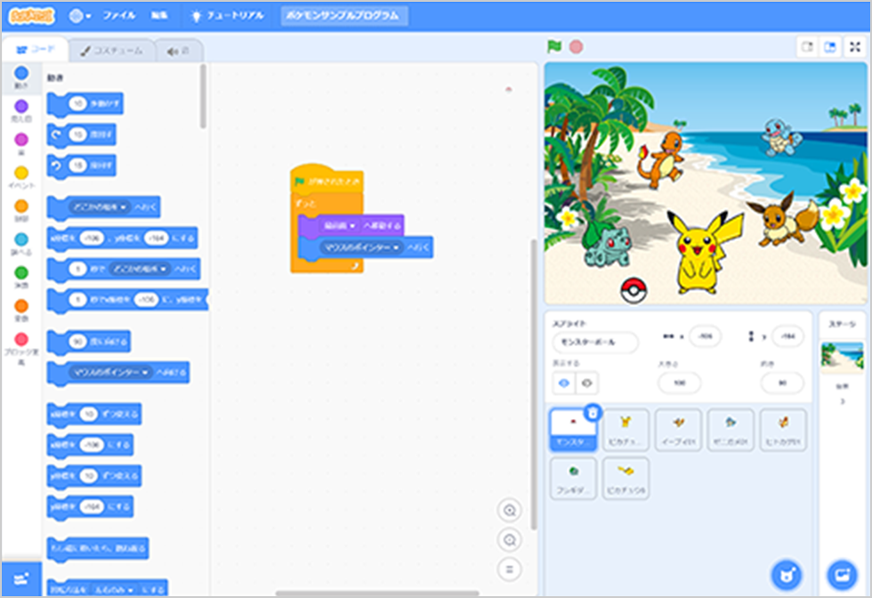Hide the sprite using the crossed eye toggle
This screenshot has height=598, width=872.
click(x=586, y=383)
